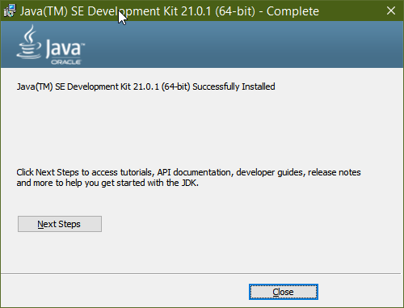
Task: Close the installer window with the X
Action: click(x=391, y=11)
